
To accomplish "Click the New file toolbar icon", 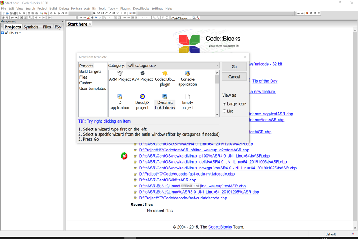I will (3, 13).
